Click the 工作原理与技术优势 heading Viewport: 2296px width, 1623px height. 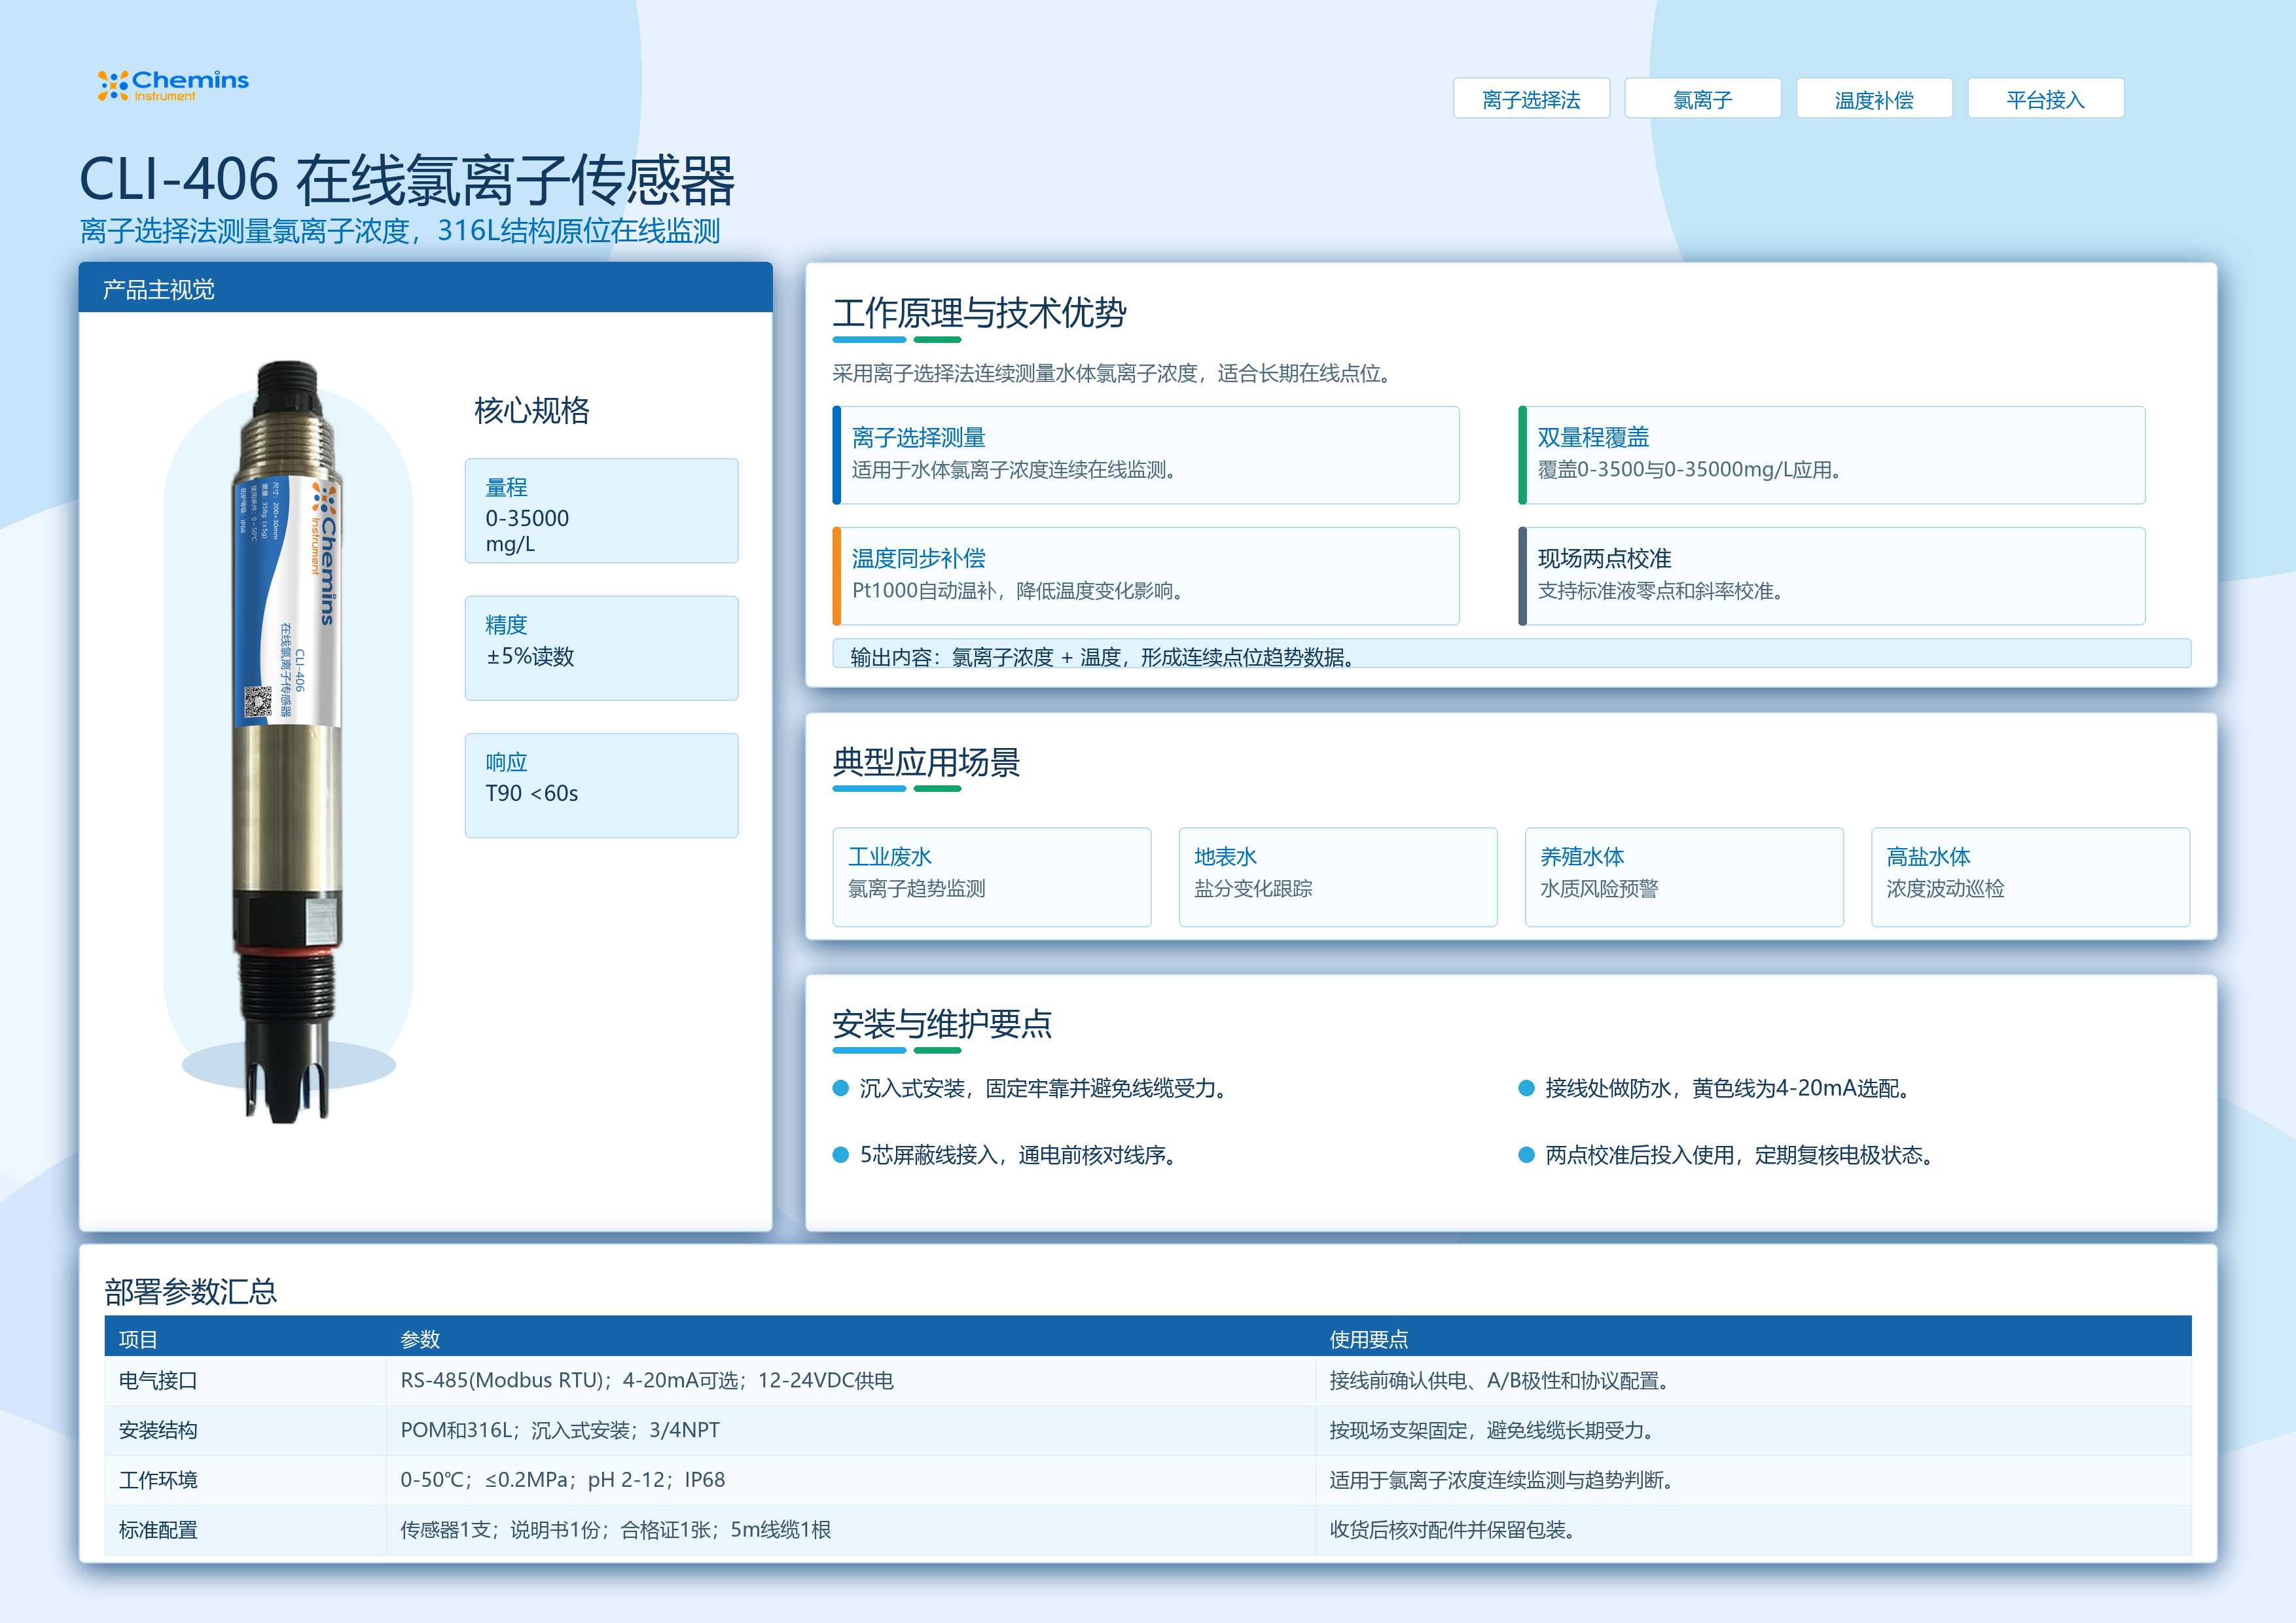[x=979, y=313]
